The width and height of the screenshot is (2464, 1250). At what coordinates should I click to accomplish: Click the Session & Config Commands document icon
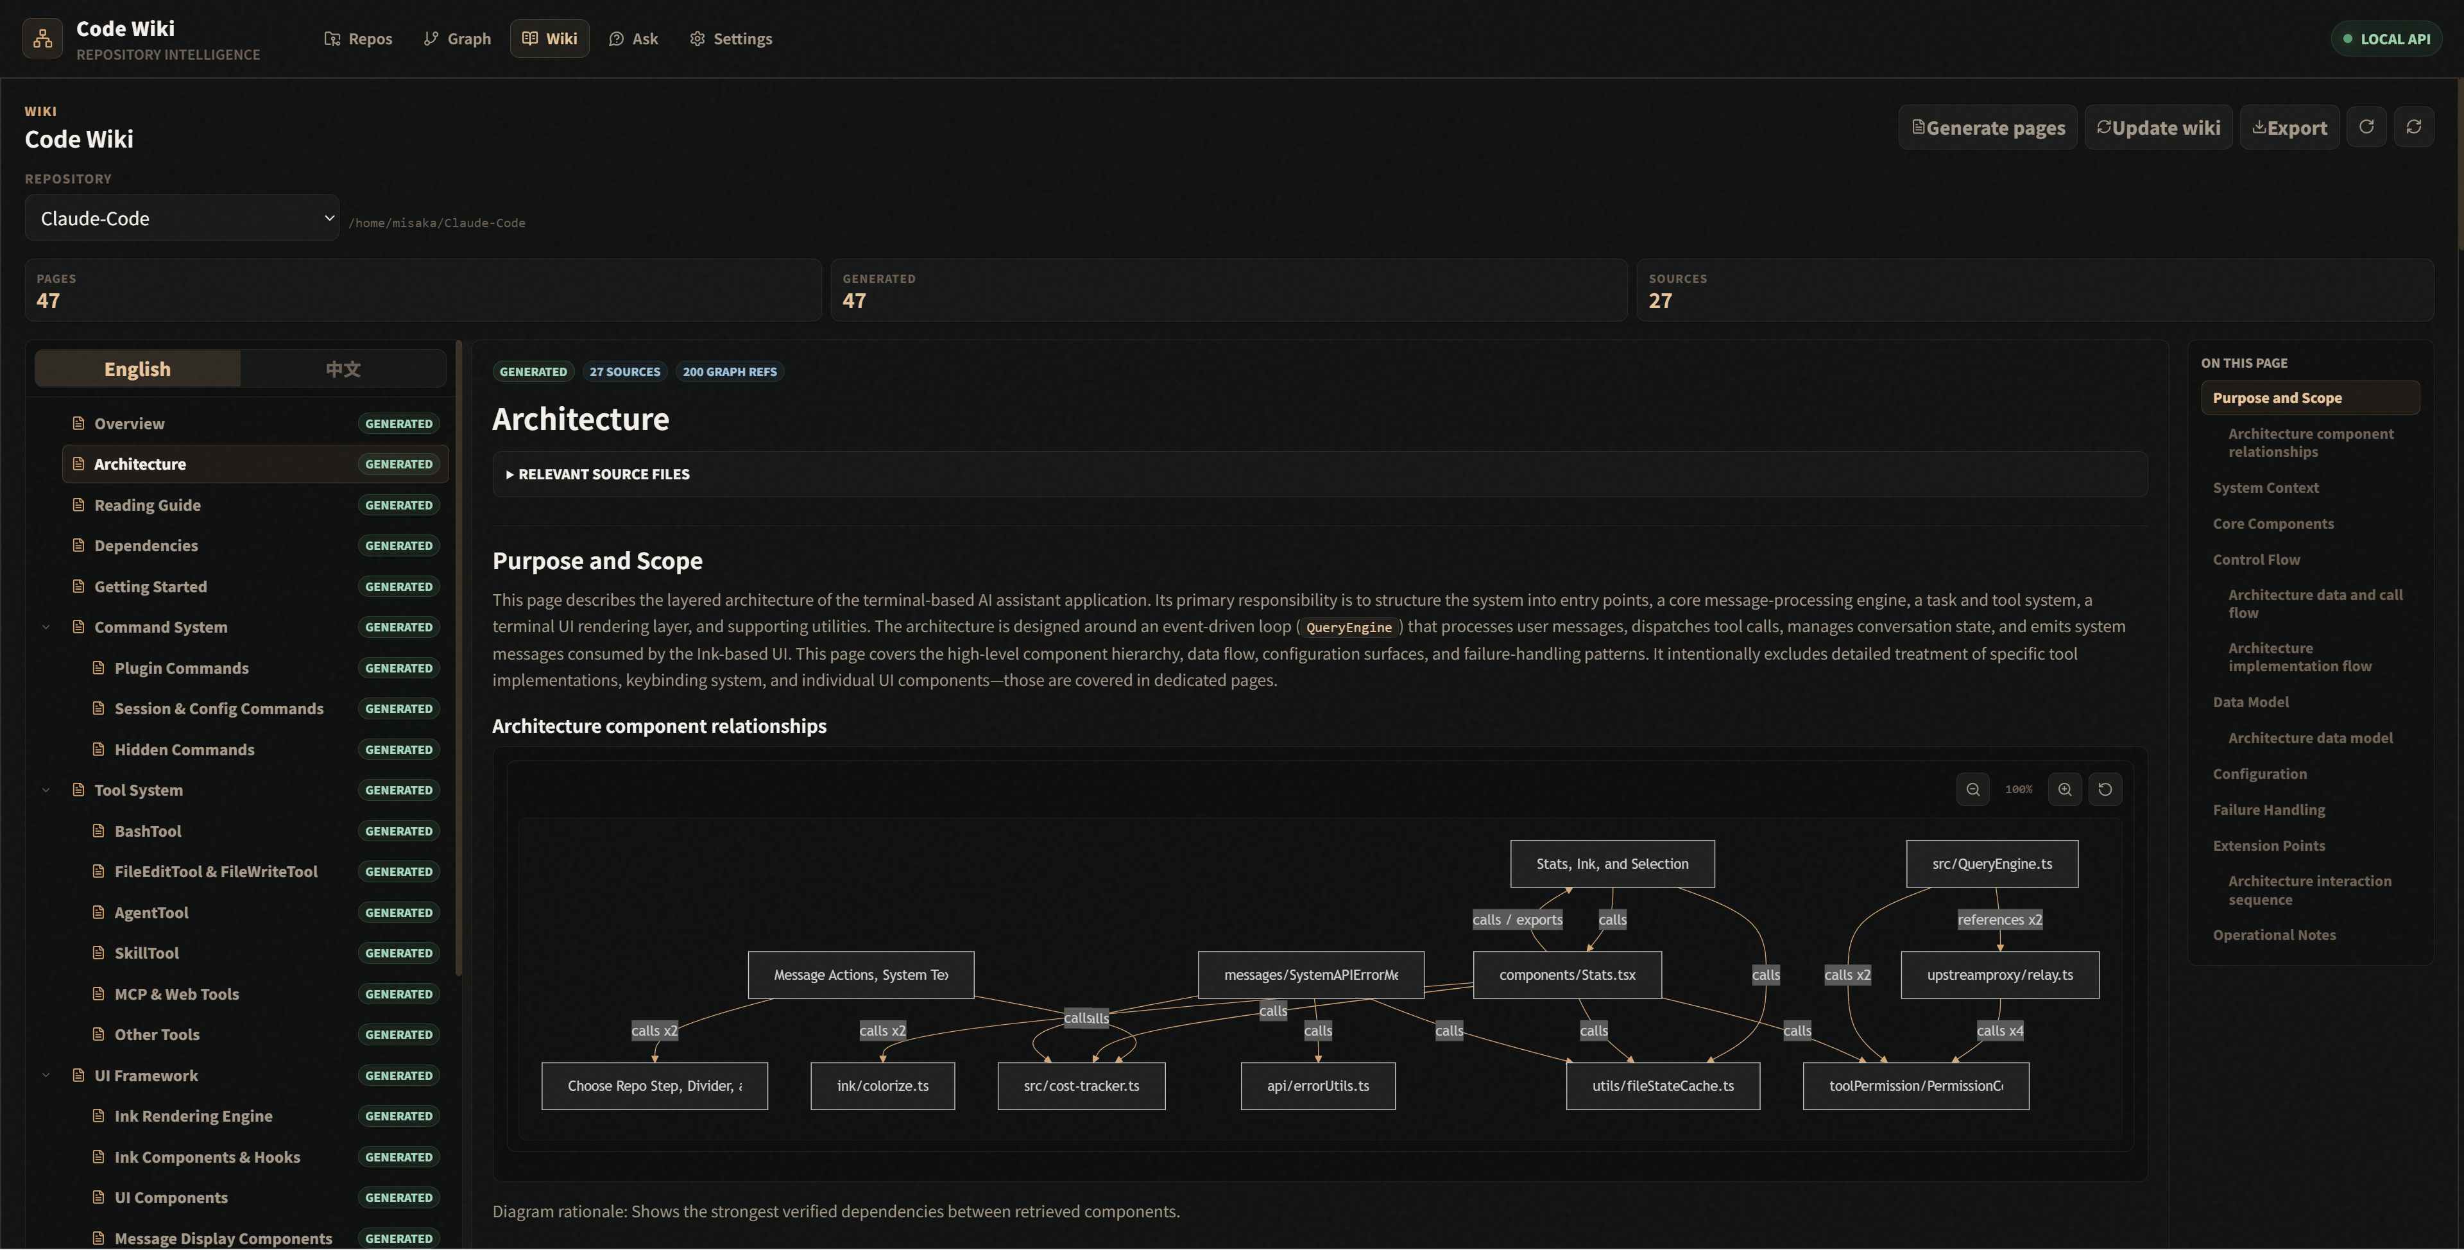99,708
